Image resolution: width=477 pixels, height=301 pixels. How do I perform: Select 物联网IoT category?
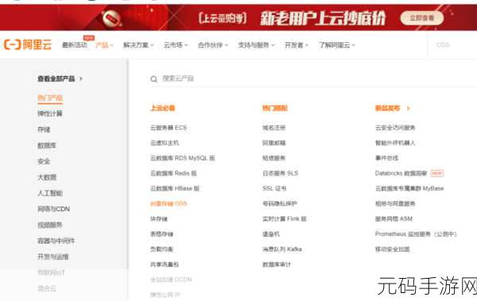51,272
